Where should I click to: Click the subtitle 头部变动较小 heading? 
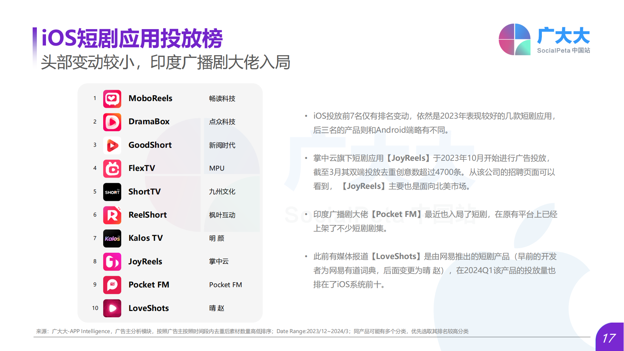coord(165,62)
